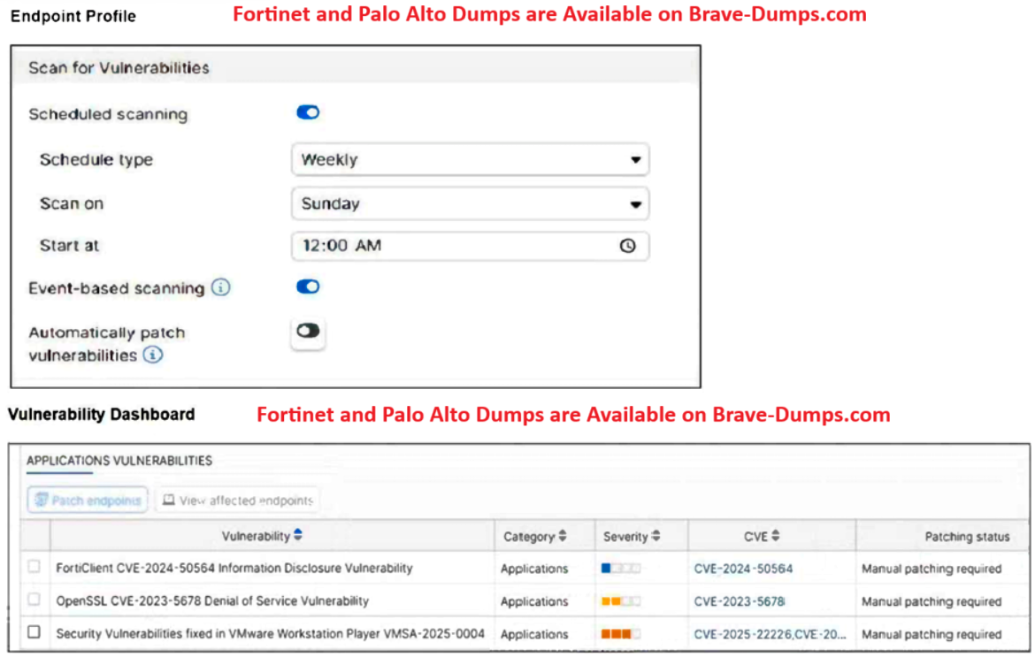Switch to Applications Vulnerabilities tab

[119, 461]
